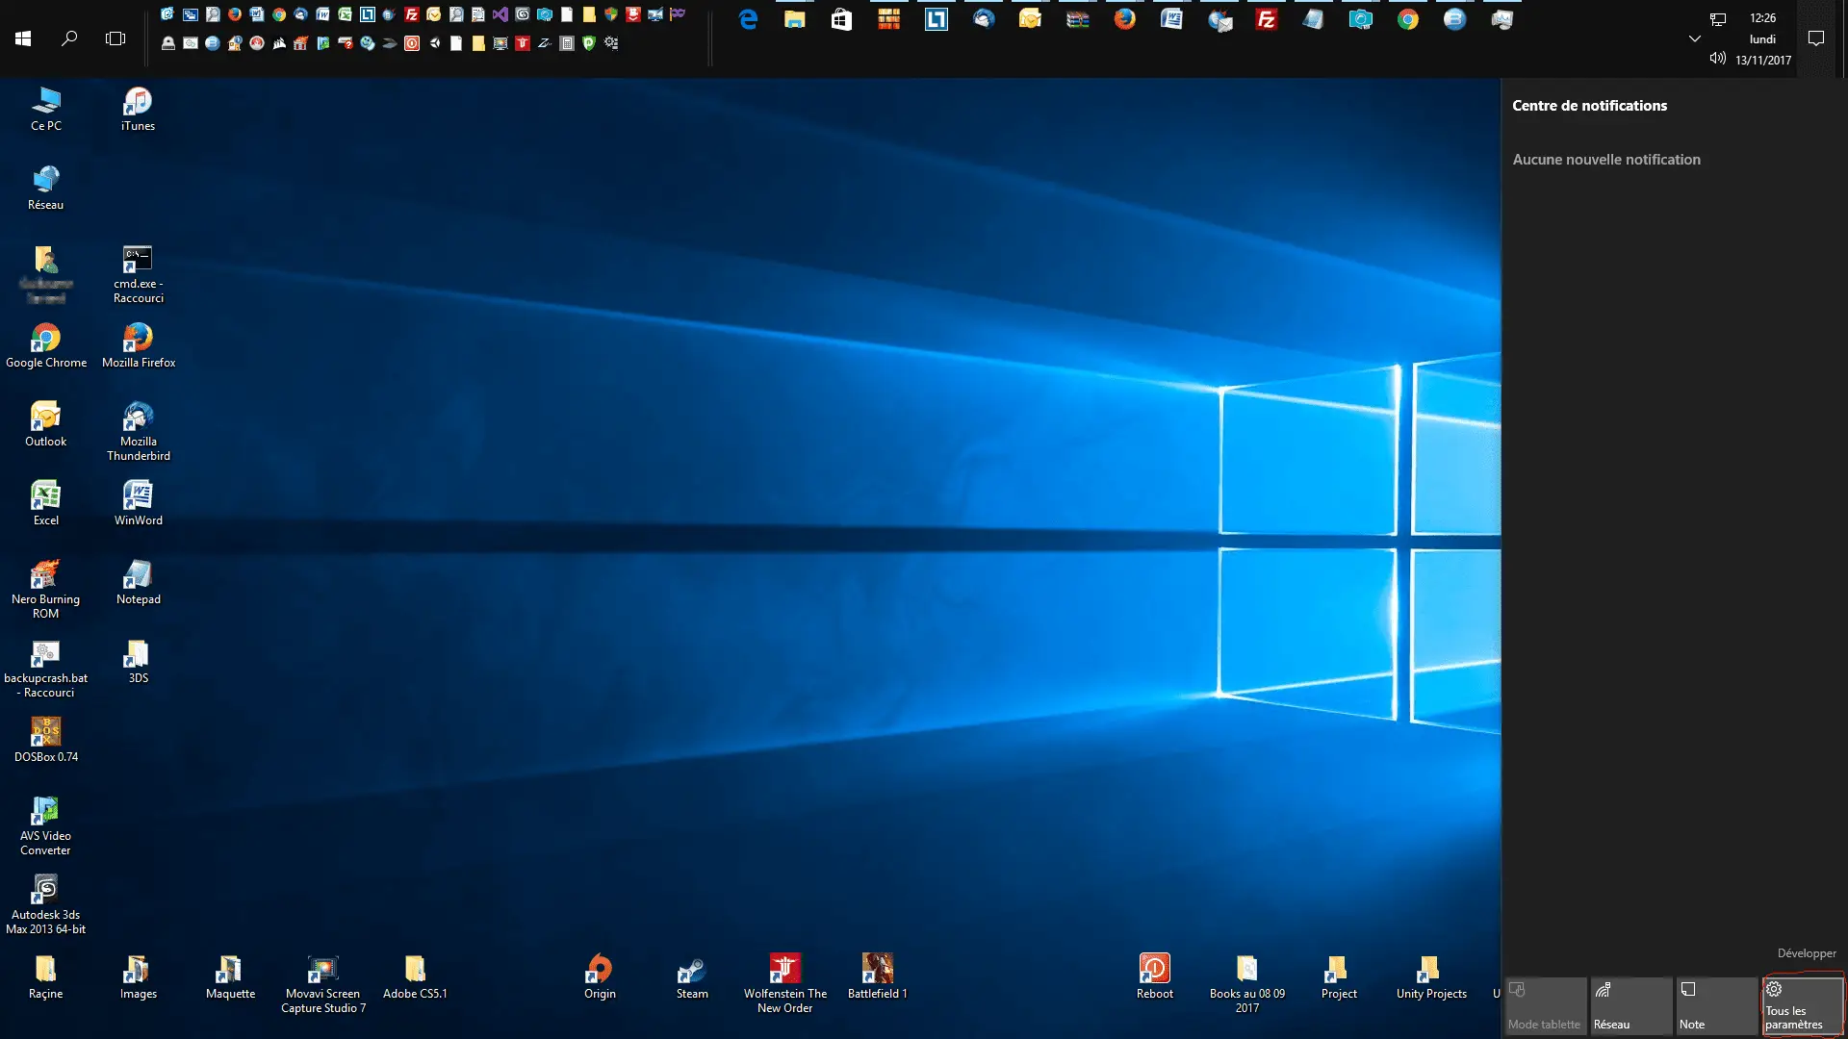
Task: Open the Outlook desktop shortcut
Action: point(45,424)
